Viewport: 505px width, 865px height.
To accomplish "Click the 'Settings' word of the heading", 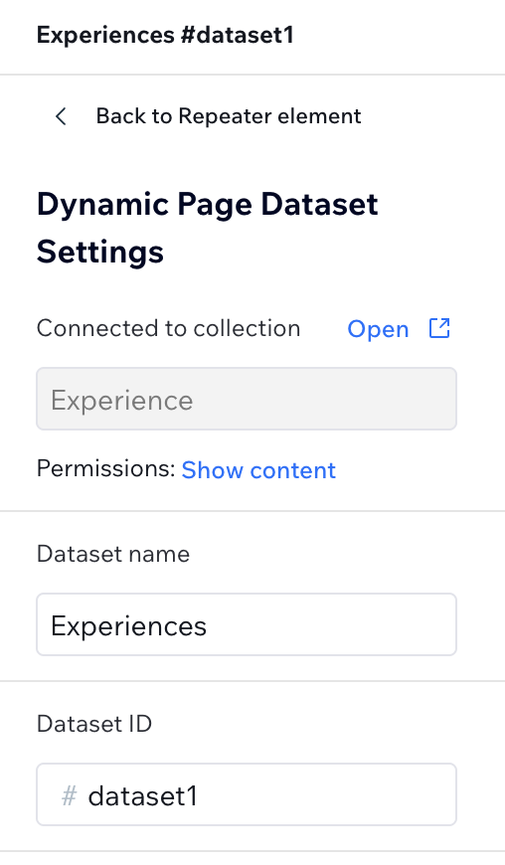I will pyautogui.click(x=99, y=253).
